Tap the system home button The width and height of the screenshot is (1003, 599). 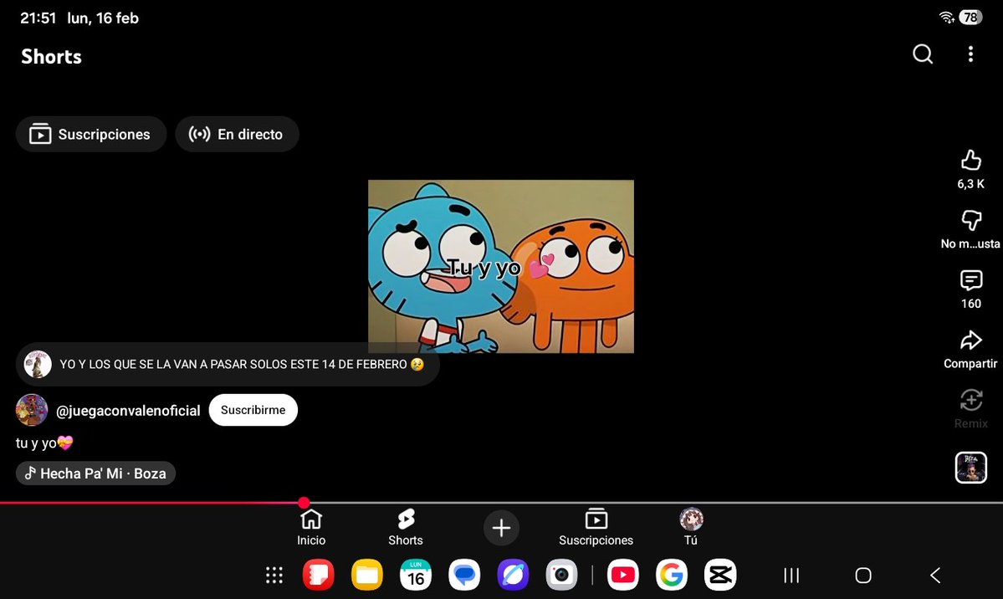[863, 576]
